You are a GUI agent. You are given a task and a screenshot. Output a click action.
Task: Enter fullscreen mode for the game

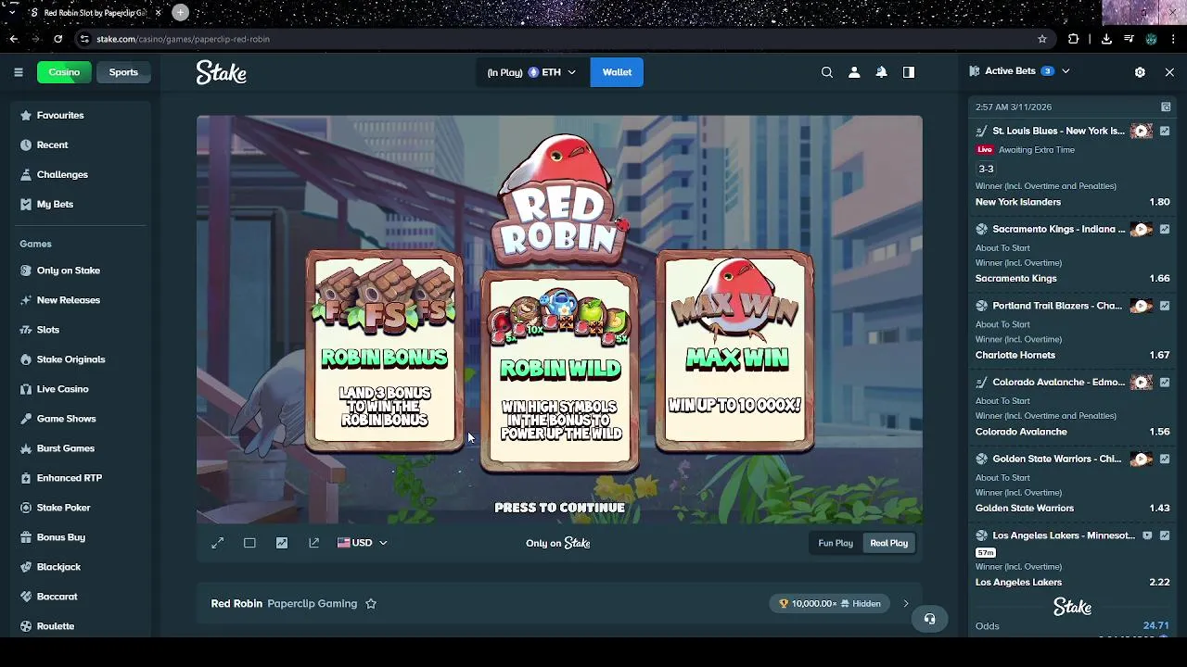(x=217, y=543)
